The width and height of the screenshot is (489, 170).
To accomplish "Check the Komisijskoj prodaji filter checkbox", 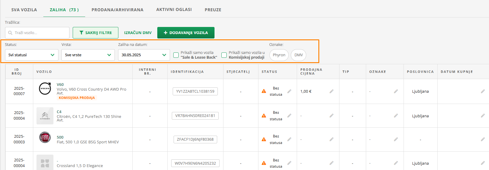I will [x=224, y=55].
